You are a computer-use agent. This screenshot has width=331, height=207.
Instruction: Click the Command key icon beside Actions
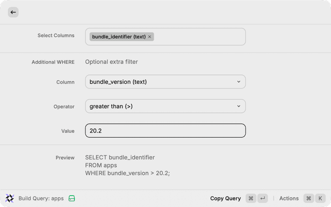309,198
